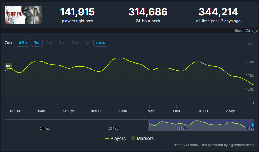This screenshot has height=152, width=259.
Task: Select the 48h zoom range
Action: pos(23,43)
